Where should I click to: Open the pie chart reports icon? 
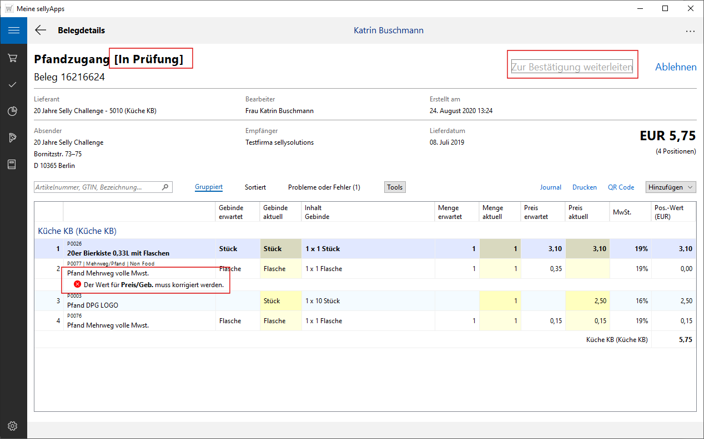[x=13, y=111]
